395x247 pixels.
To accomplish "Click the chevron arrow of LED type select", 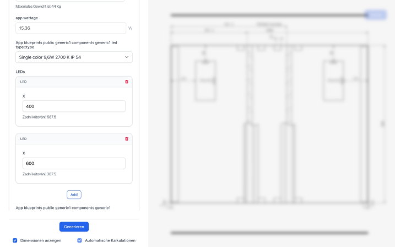I will click(127, 57).
